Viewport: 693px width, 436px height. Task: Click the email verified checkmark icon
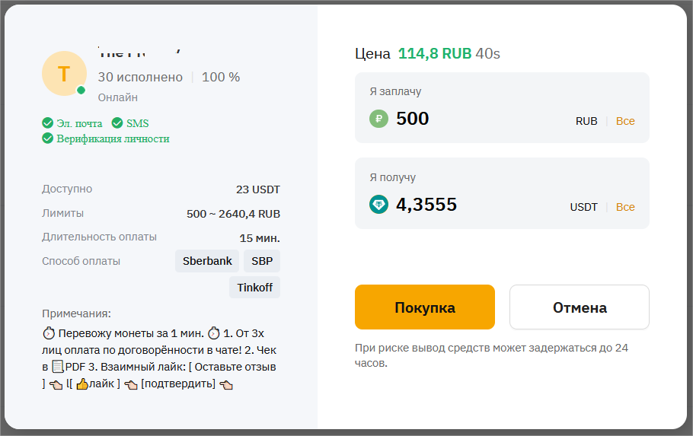pyautogui.click(x=47, y=123)
